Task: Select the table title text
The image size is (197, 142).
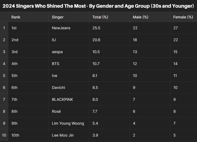Action: [x=98, y=6]
